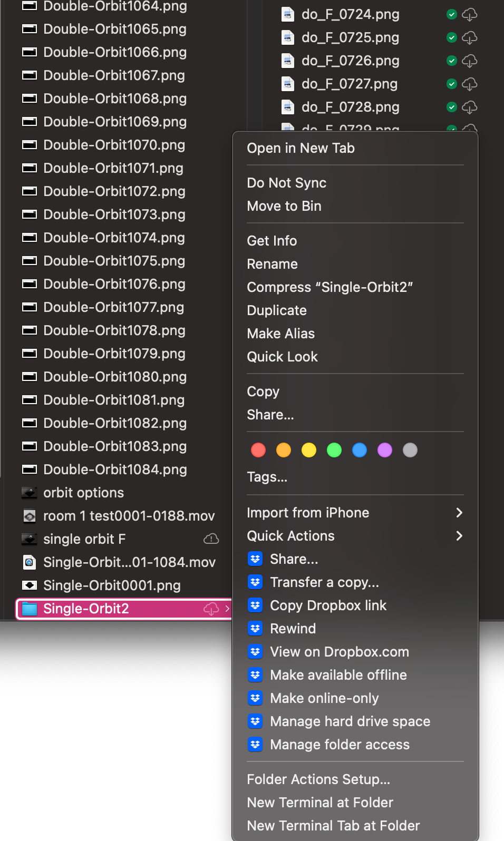Click Dropbox icon beside Make available offline
The image size is (504, 841).
pyautogui.click(x=255, y=674)
